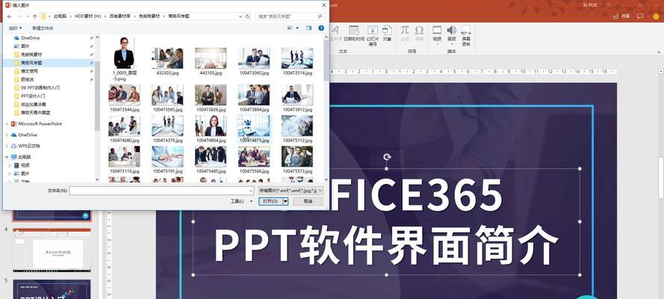Click the rotation handle above the title
664x299 pixels.
387,157
